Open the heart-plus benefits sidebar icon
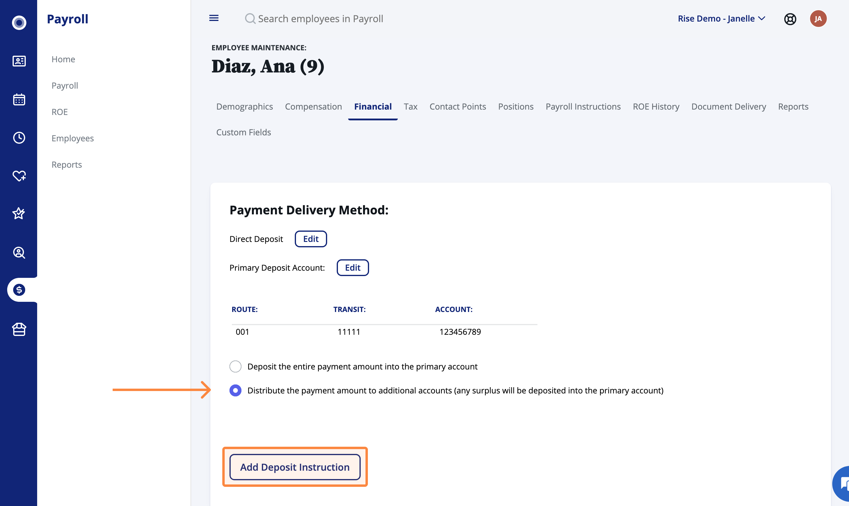849x506 pixels. [19, 176]
